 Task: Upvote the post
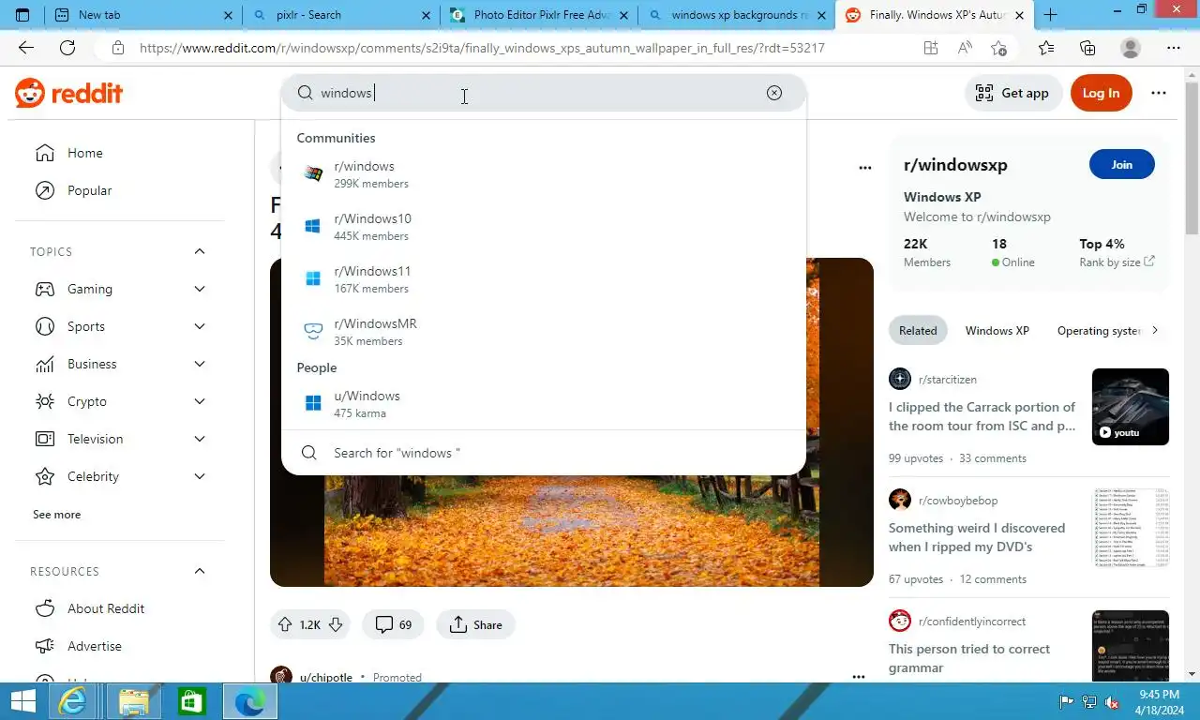[x=286, y=624]
